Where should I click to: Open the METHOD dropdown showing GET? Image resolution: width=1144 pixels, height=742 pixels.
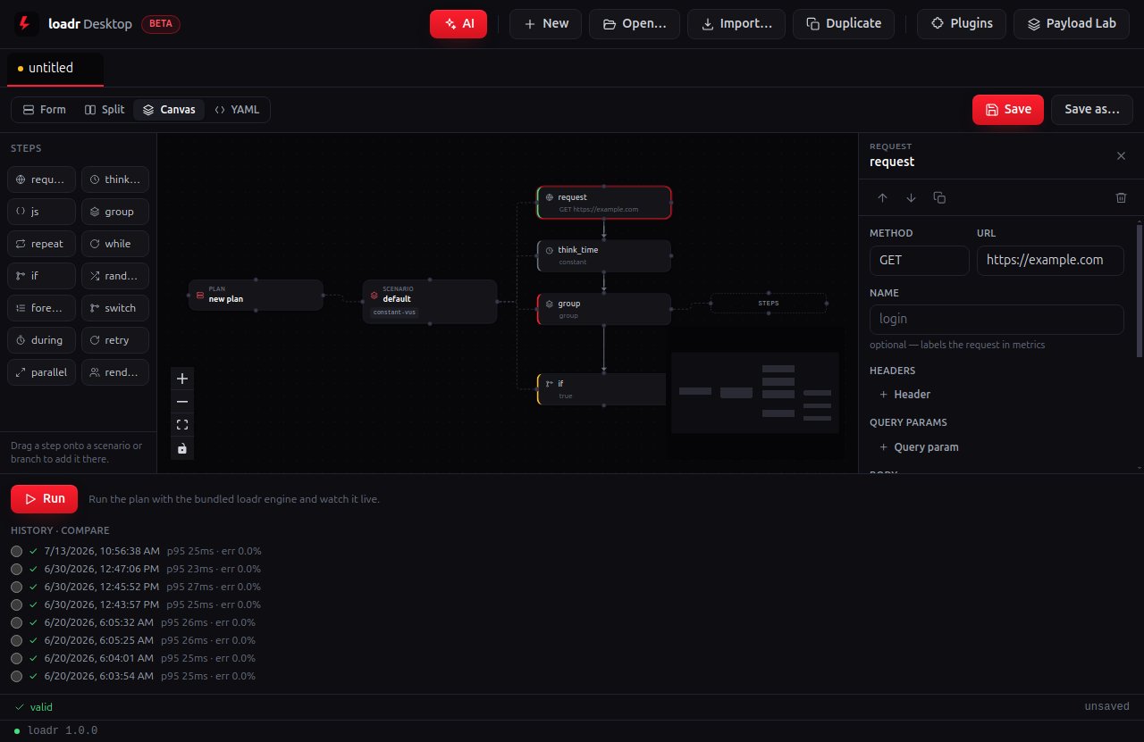pos(920,261)
